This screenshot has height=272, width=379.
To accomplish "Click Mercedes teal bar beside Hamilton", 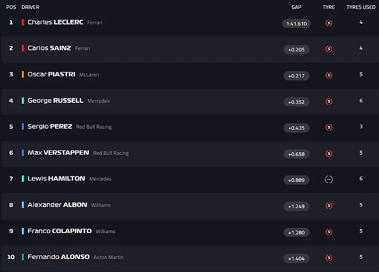I will [23, 179].
